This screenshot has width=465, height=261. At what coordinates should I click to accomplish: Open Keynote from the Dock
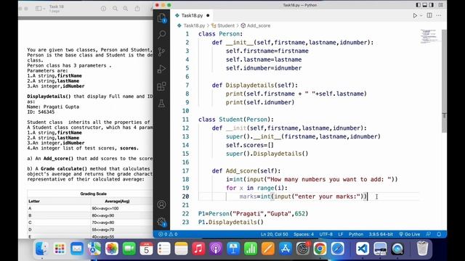pyautogui.click(x=233, y=249)
